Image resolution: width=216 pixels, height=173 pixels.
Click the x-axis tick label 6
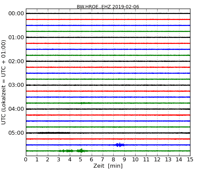click(91, 160)
